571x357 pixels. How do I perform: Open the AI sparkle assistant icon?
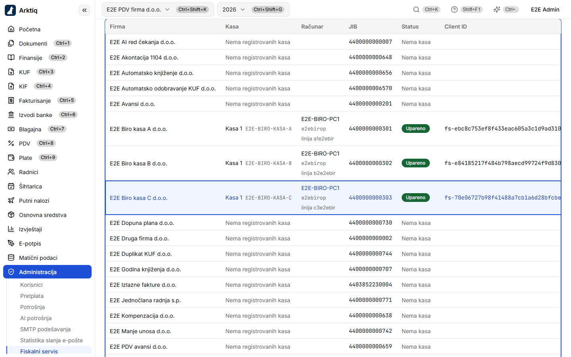click(497, 10)
